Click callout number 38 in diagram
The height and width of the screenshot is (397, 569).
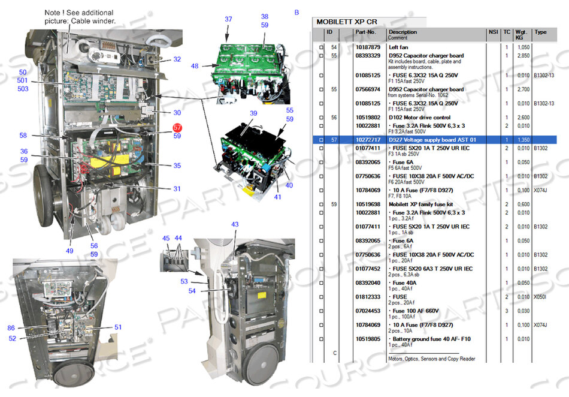[x=265, y=17]
